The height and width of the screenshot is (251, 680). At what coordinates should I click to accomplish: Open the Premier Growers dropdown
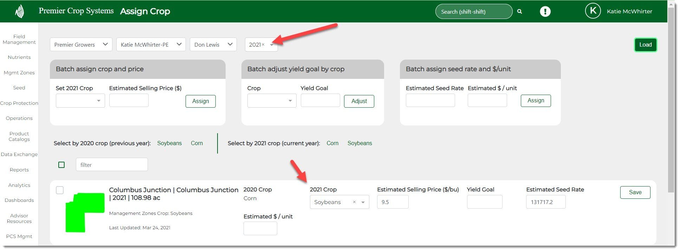[x=81, y=45]
